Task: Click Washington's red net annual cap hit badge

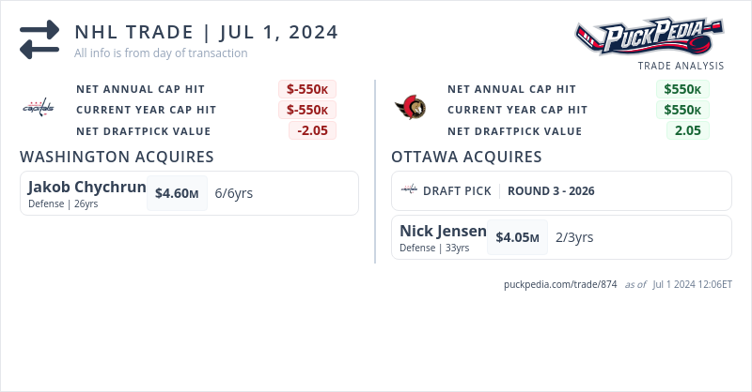Action: [x=307, y=89]
